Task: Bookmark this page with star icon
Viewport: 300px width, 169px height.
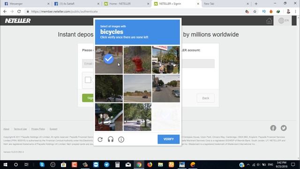Action: [255, 11]
